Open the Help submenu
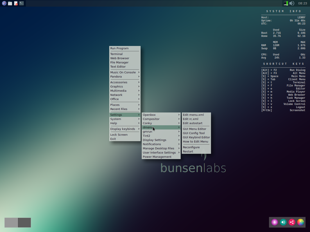The width and height of the screenshot is (310, 232). [x=125, y=123]
